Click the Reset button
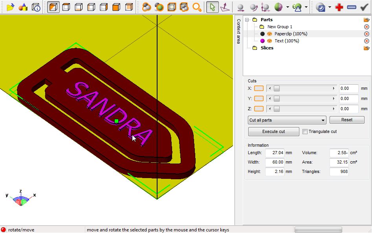This screenshot has height=233, width=372. coord(347,120)
